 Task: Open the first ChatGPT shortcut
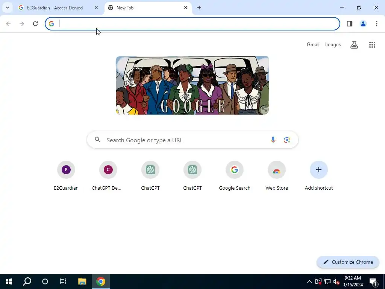(150, 175)
